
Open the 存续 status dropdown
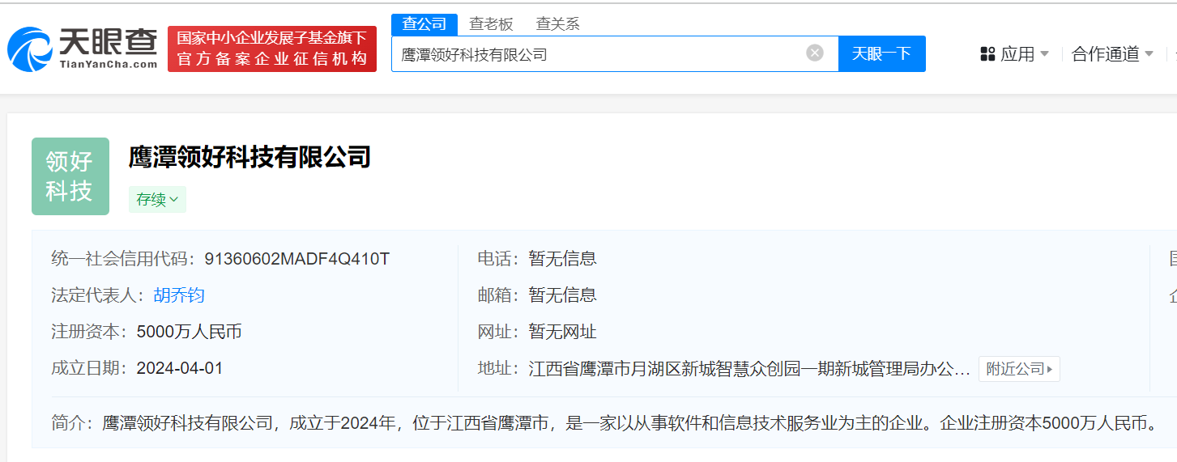pyautogui.click(x=157, y=200)
